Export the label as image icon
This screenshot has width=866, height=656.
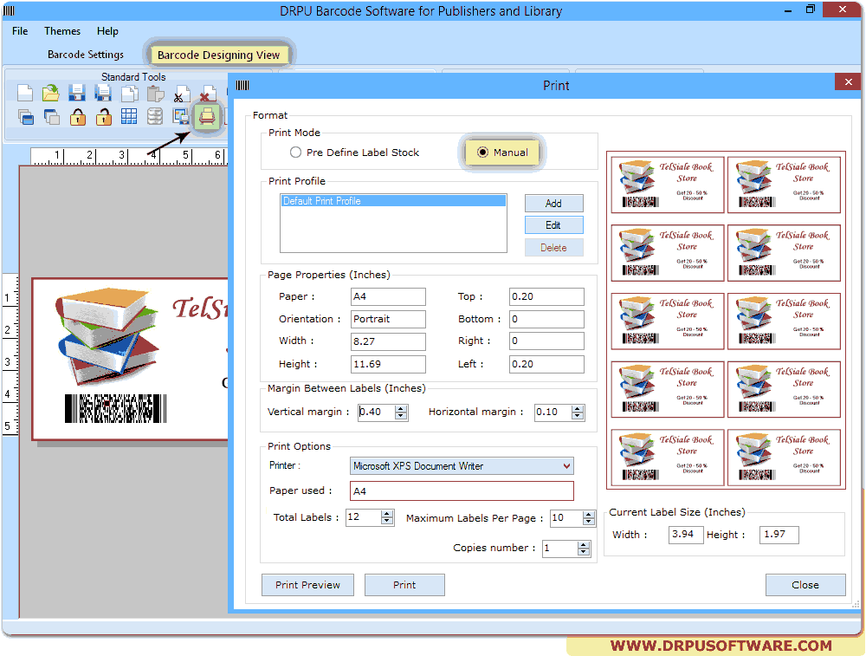pos(181,117)
